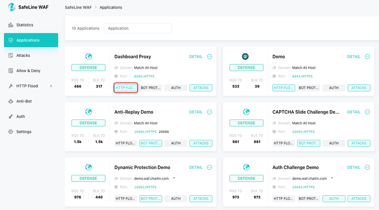Image resolution: width=379 pixels, height=210 pixels.
Task: Click BOT PROT... tag on Anti-Replay Demo
Action: (151, 143)
